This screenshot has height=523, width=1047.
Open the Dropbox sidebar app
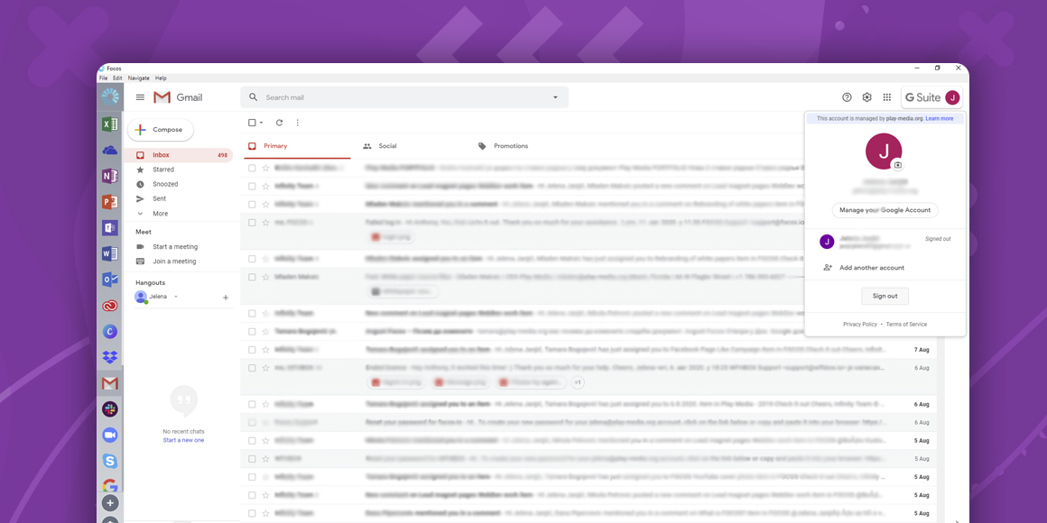pos(110,358)
